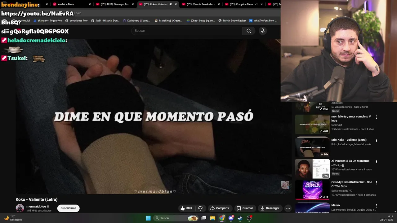Click the Suscribirme button
The height and width of the screenshot is (223, 397).
click(x=68, y=208)
